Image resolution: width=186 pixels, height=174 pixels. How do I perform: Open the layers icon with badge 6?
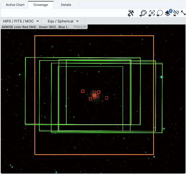pos(168,13)
